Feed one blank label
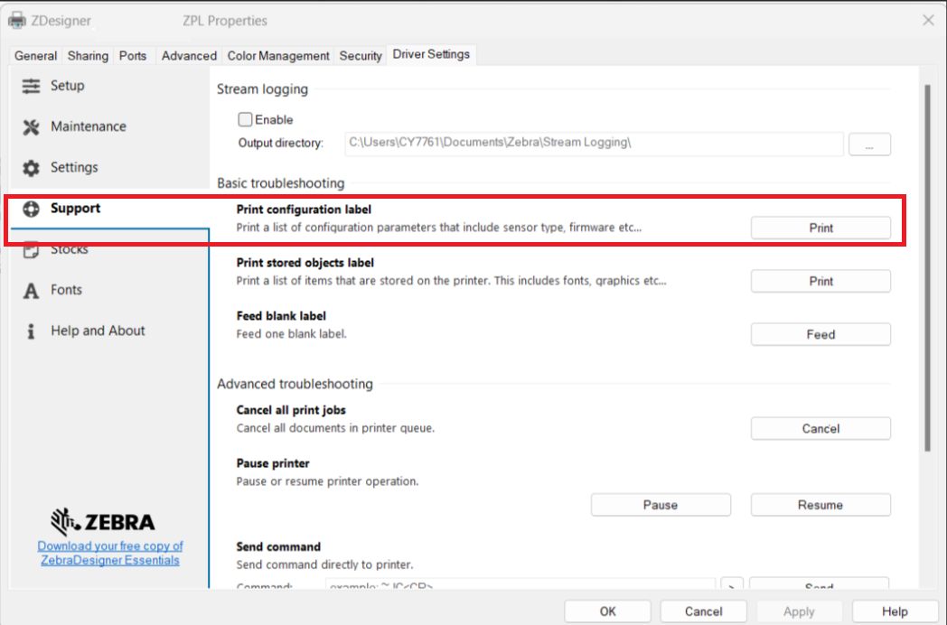 (x=820, y=334)
